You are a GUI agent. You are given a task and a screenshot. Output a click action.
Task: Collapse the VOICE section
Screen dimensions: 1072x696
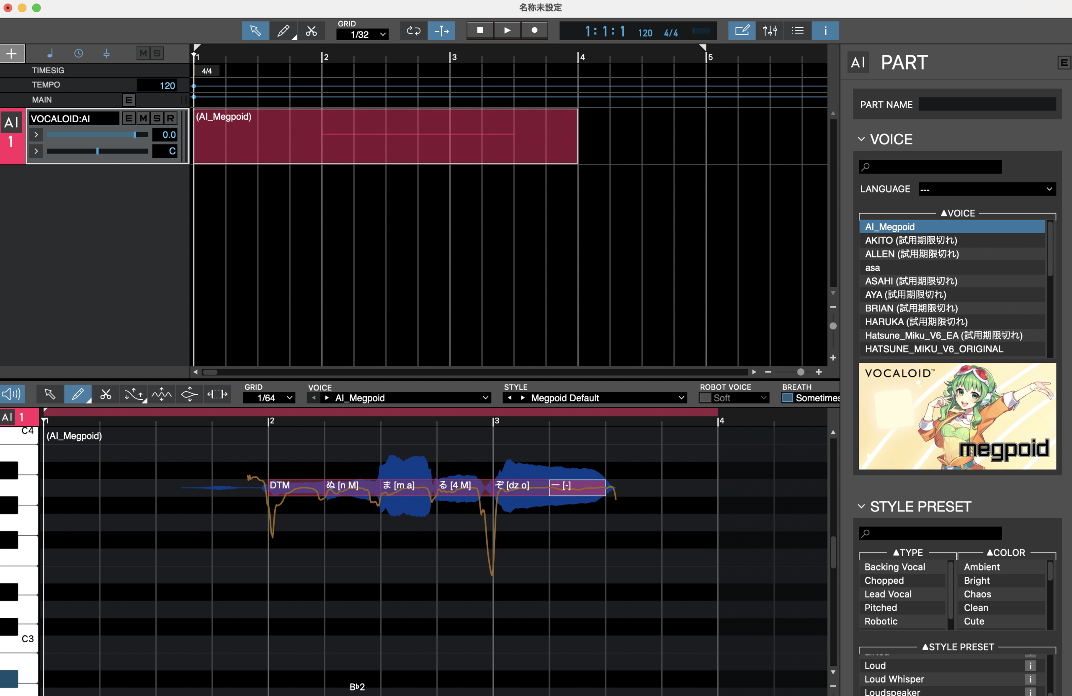click(861, 139)
